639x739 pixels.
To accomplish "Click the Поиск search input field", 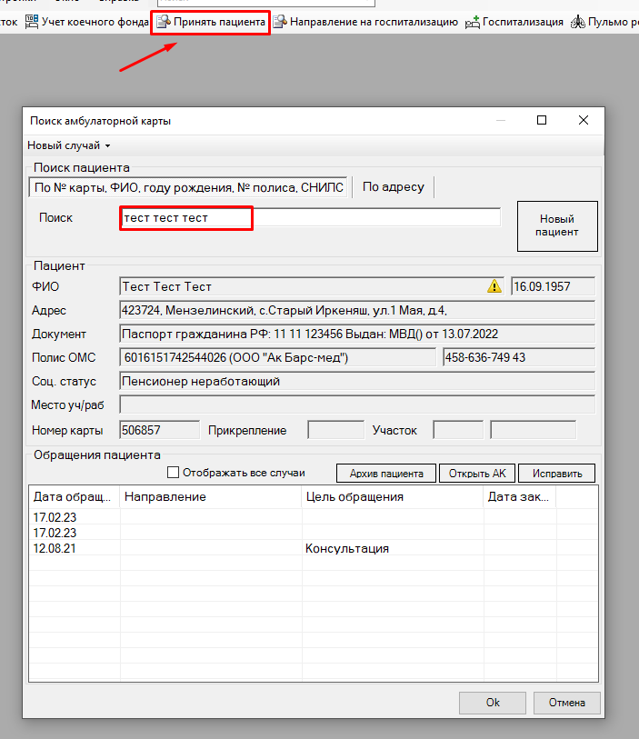I will pos(309,218).
